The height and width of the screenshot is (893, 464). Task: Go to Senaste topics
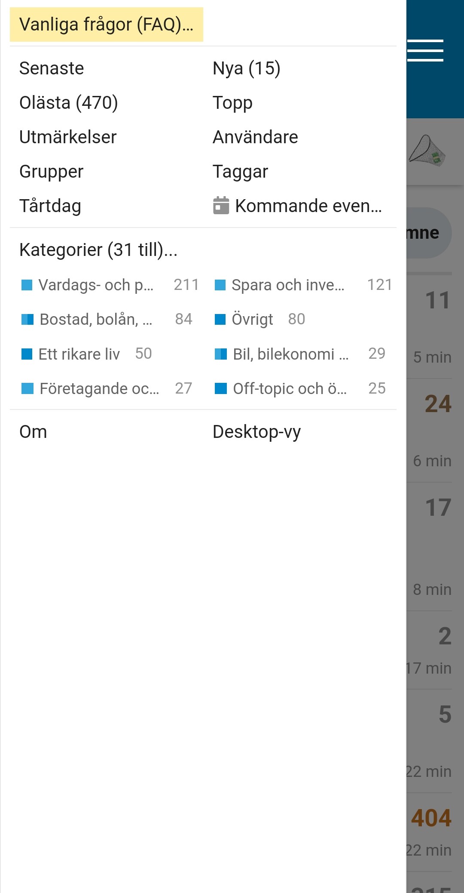pyautogui.click(x=52, y=68)
